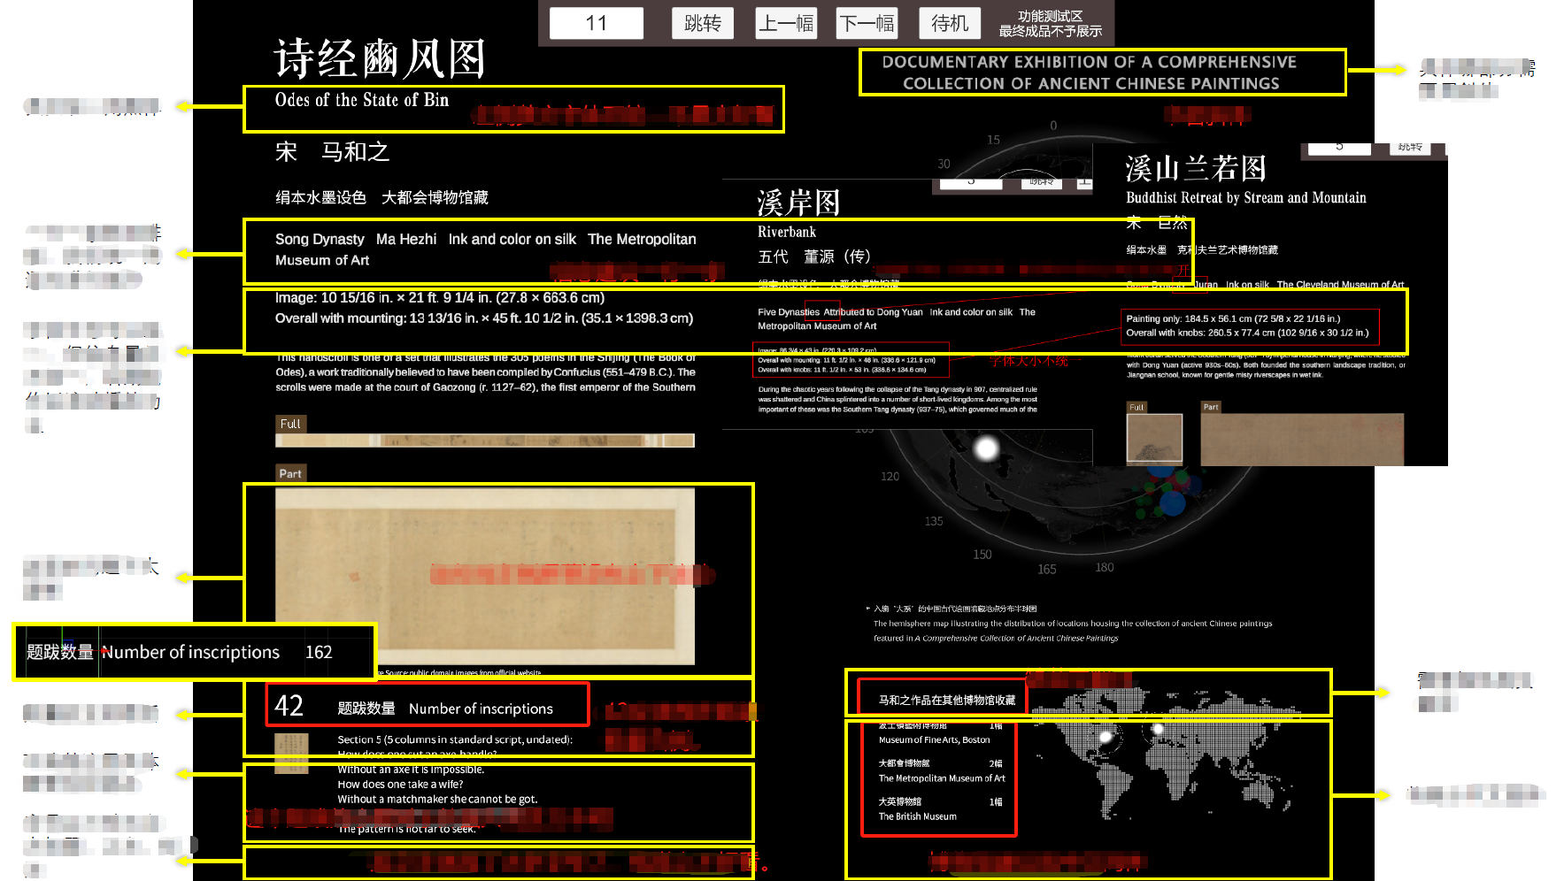Click the artist line 宋 马和之
Image resolution: width=1564 pixels, height=881 pixels.
click(332, 152)
